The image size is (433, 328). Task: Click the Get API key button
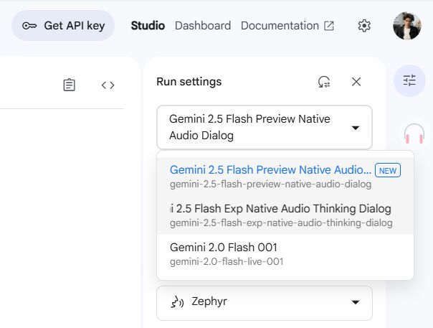coord(63,26)
